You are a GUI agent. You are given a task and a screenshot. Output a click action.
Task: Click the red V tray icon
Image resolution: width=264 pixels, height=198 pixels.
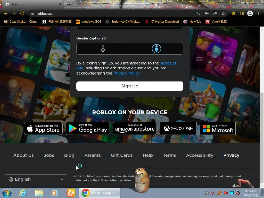coord(213,193)
